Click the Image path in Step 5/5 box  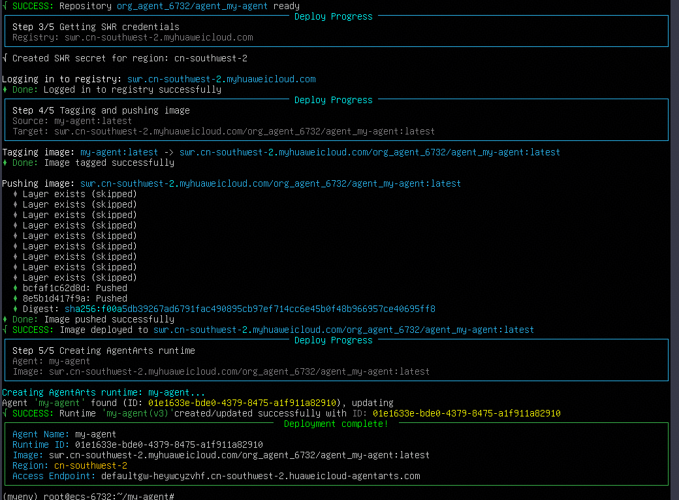pyautogui.click(x=239, y=372)
